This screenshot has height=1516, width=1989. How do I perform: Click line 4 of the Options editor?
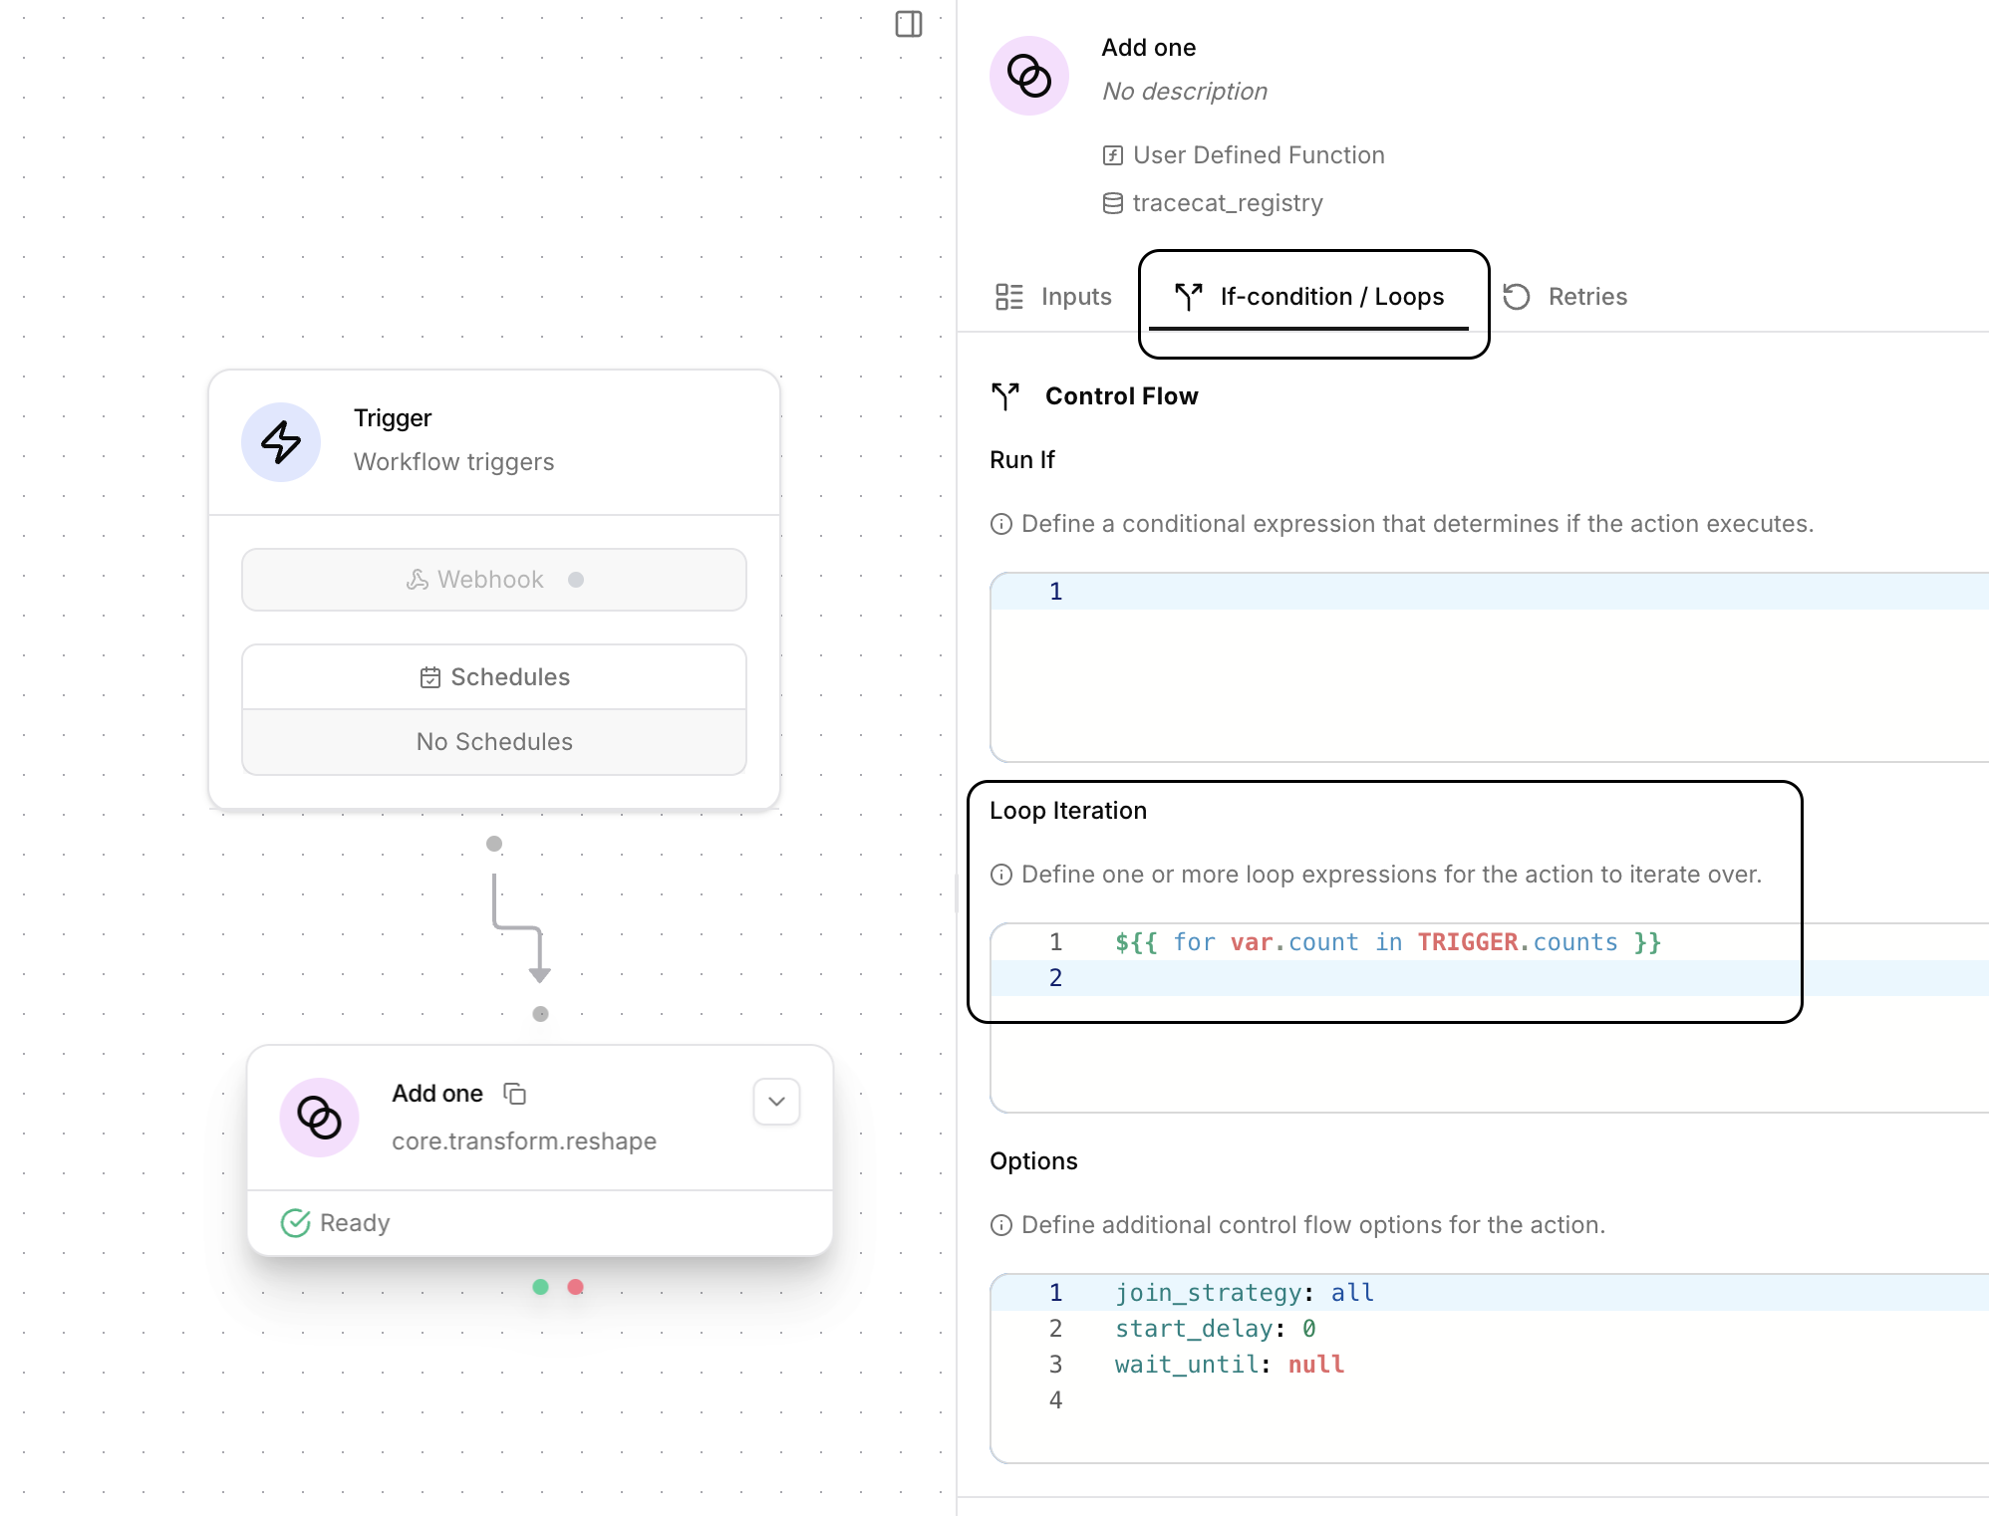[1489, 1400]
